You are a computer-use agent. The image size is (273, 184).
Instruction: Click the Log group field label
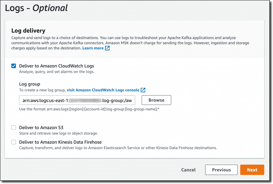30,84
